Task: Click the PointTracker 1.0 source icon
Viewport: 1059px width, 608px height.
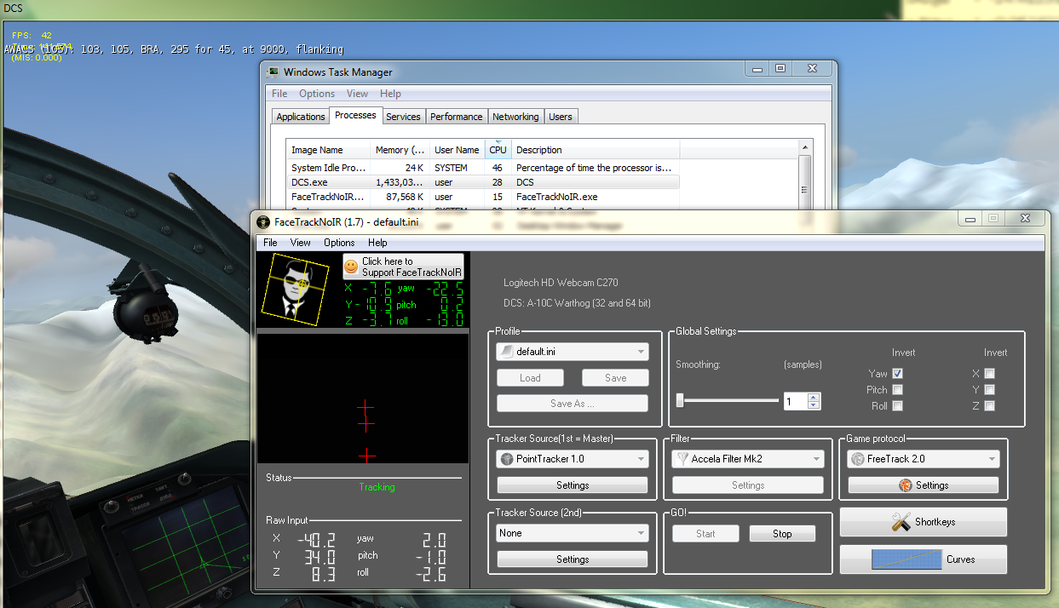Action: (x=507, y=459)
